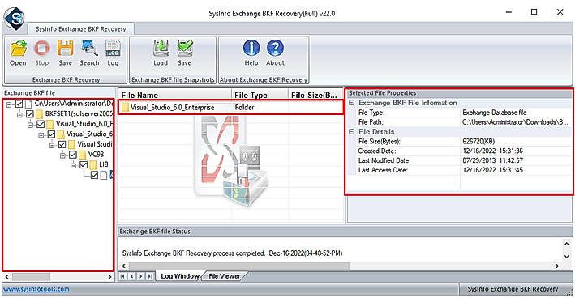The height and width of the screenshot is (298, 575).
Task: Switch to Log Window tab
Action: [180, 276]
